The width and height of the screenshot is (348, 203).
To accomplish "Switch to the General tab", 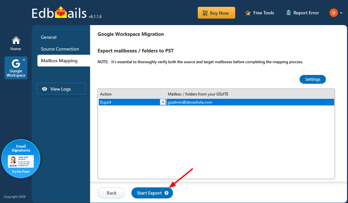I will (x=48, y=37).
